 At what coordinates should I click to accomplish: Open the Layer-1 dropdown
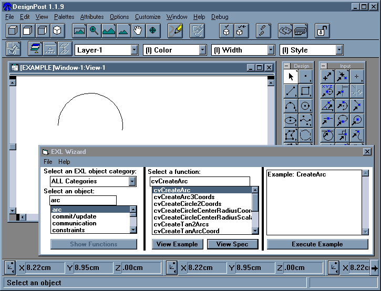(x=133, y=50)
